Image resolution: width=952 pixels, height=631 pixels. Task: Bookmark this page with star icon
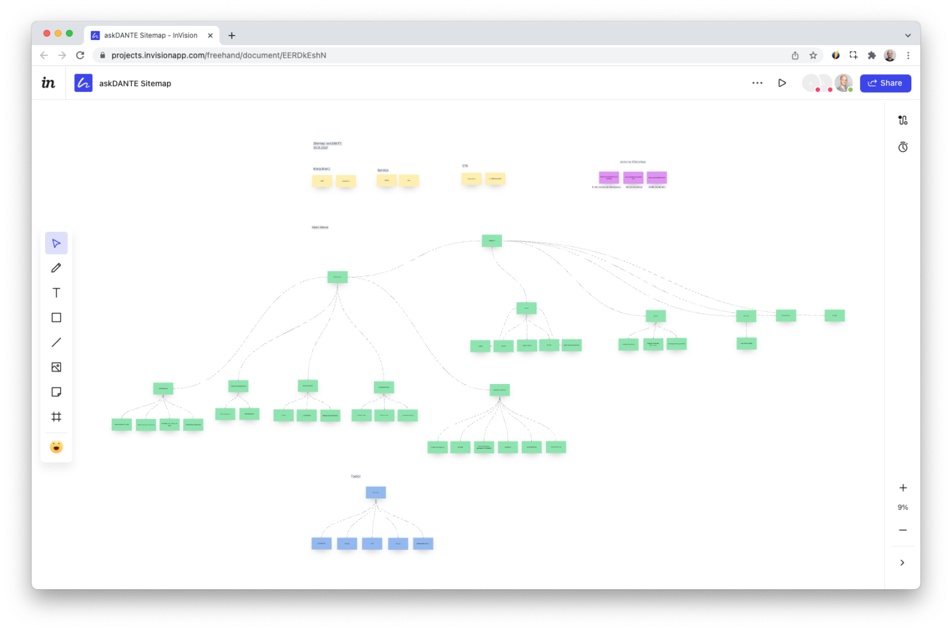click(x=813, y=55)
